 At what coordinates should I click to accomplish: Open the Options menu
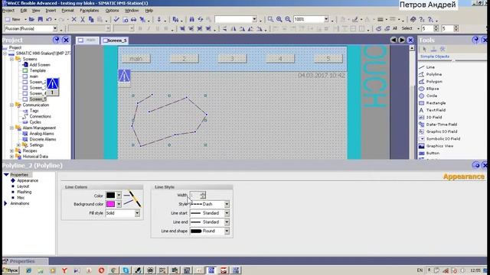(112, 10)
